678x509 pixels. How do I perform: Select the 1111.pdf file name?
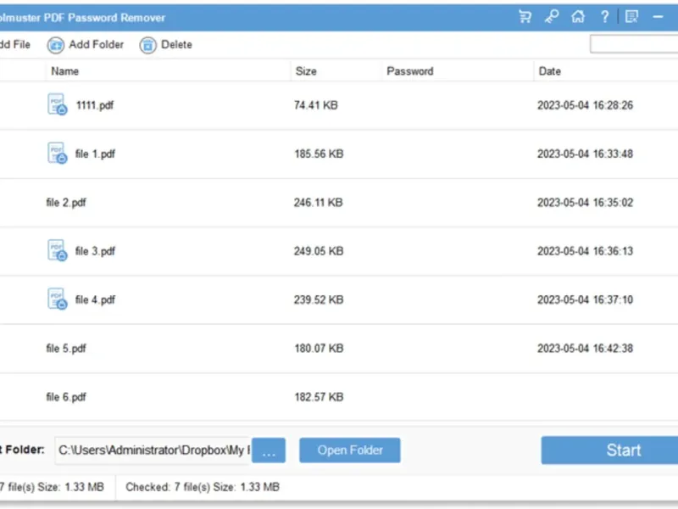(95, 105)
